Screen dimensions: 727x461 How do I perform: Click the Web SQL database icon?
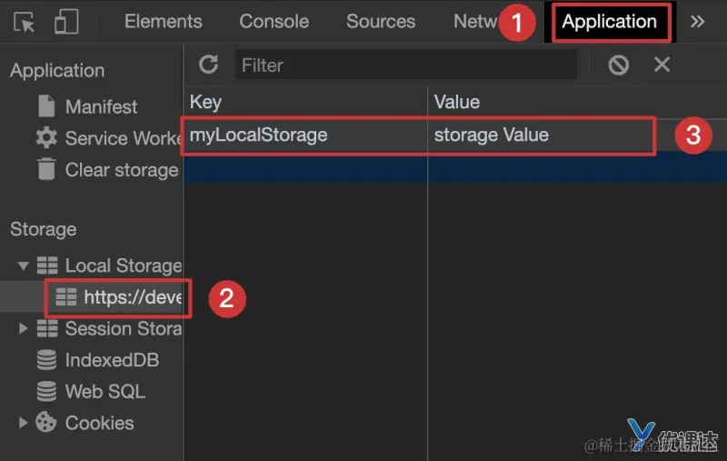[x=46, y=392]
